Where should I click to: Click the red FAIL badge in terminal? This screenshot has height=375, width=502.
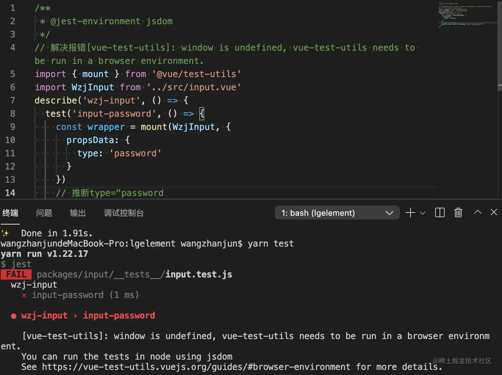pos(16,274)
